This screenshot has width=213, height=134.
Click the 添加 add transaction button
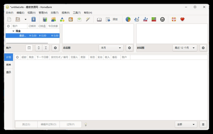pos(112,19)
